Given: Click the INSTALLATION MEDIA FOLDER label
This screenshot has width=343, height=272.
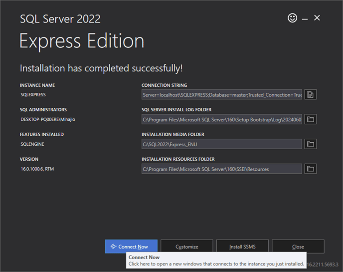Looking at the screenshot, I should 173,134.
